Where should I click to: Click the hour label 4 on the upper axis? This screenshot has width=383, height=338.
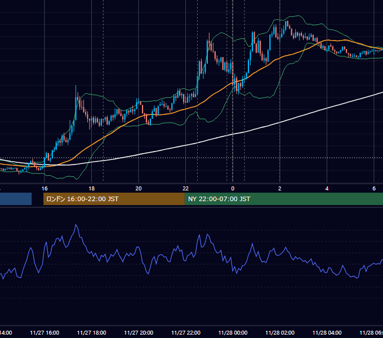(x=327, y=189)
